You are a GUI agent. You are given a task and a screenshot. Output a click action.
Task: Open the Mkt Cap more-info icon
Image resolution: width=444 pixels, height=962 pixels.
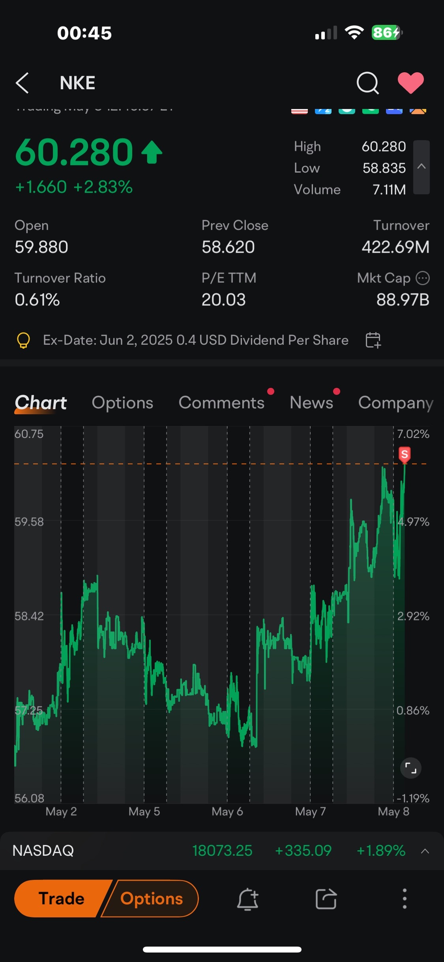(423, 278)
